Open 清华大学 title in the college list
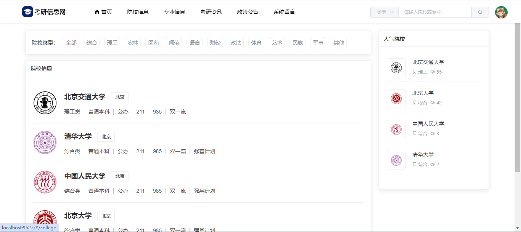Image resolution: width=521 pixels, height=232 pixels. coord(78,136)
